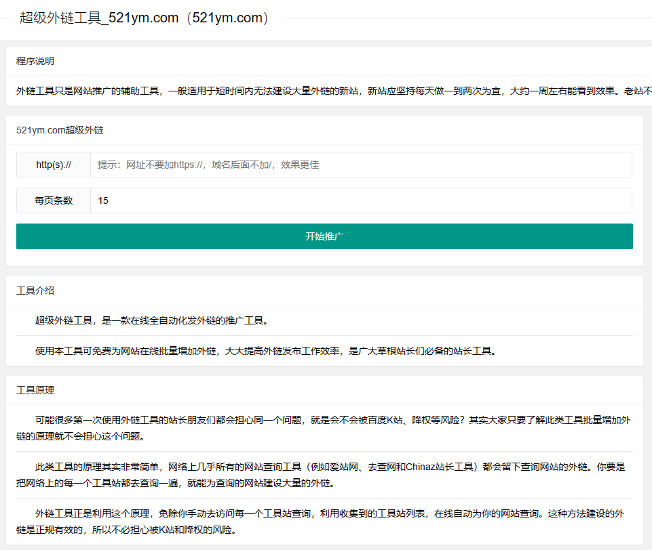Focus the 每页条数 field showing 15
This screenshot has height=550, width=652.
coord(360,200)
